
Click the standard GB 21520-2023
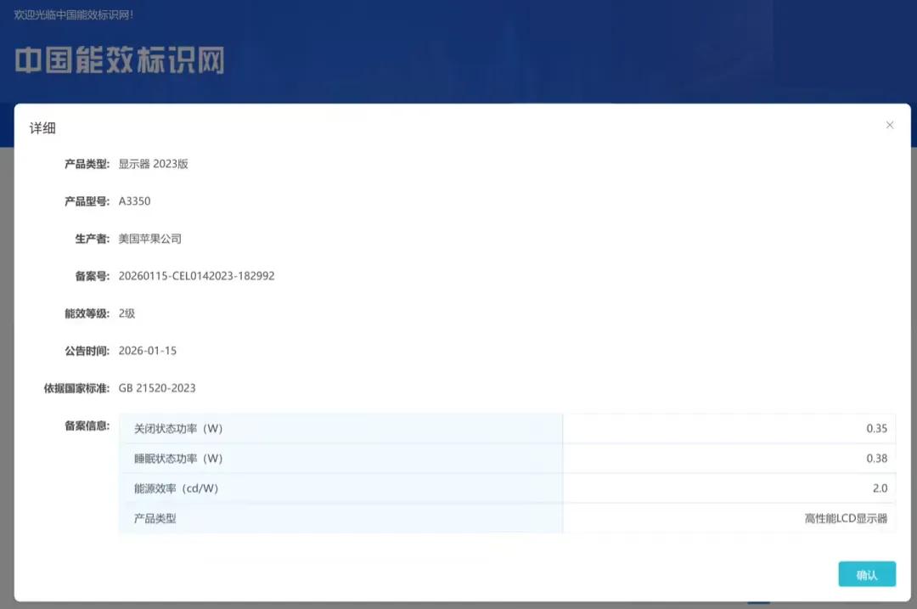click(x=157, y=388)
